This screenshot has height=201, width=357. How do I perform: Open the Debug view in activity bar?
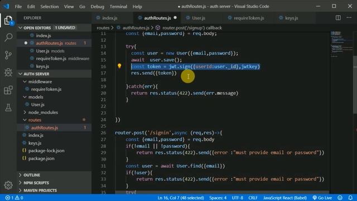click(8, 73)
